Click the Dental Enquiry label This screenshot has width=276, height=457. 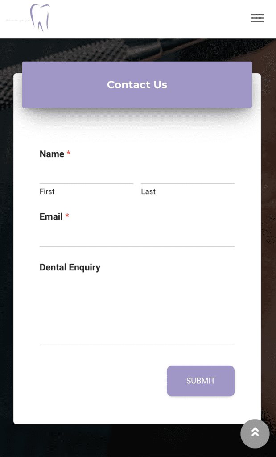click(70, 267)
